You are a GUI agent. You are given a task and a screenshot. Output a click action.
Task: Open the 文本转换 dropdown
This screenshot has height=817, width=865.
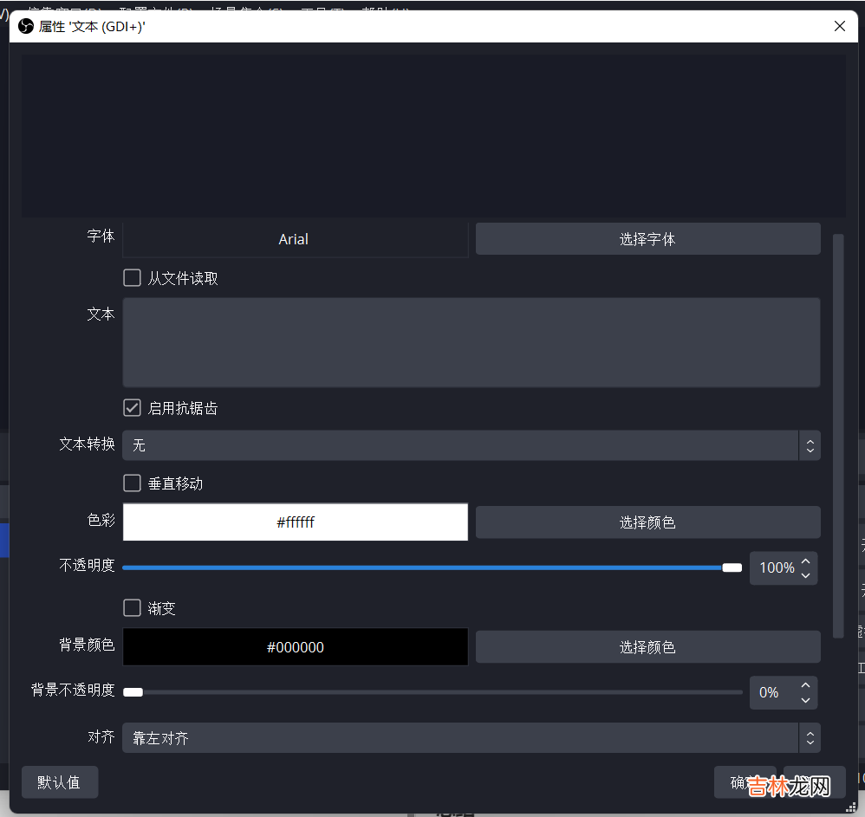tap(471, 445)
